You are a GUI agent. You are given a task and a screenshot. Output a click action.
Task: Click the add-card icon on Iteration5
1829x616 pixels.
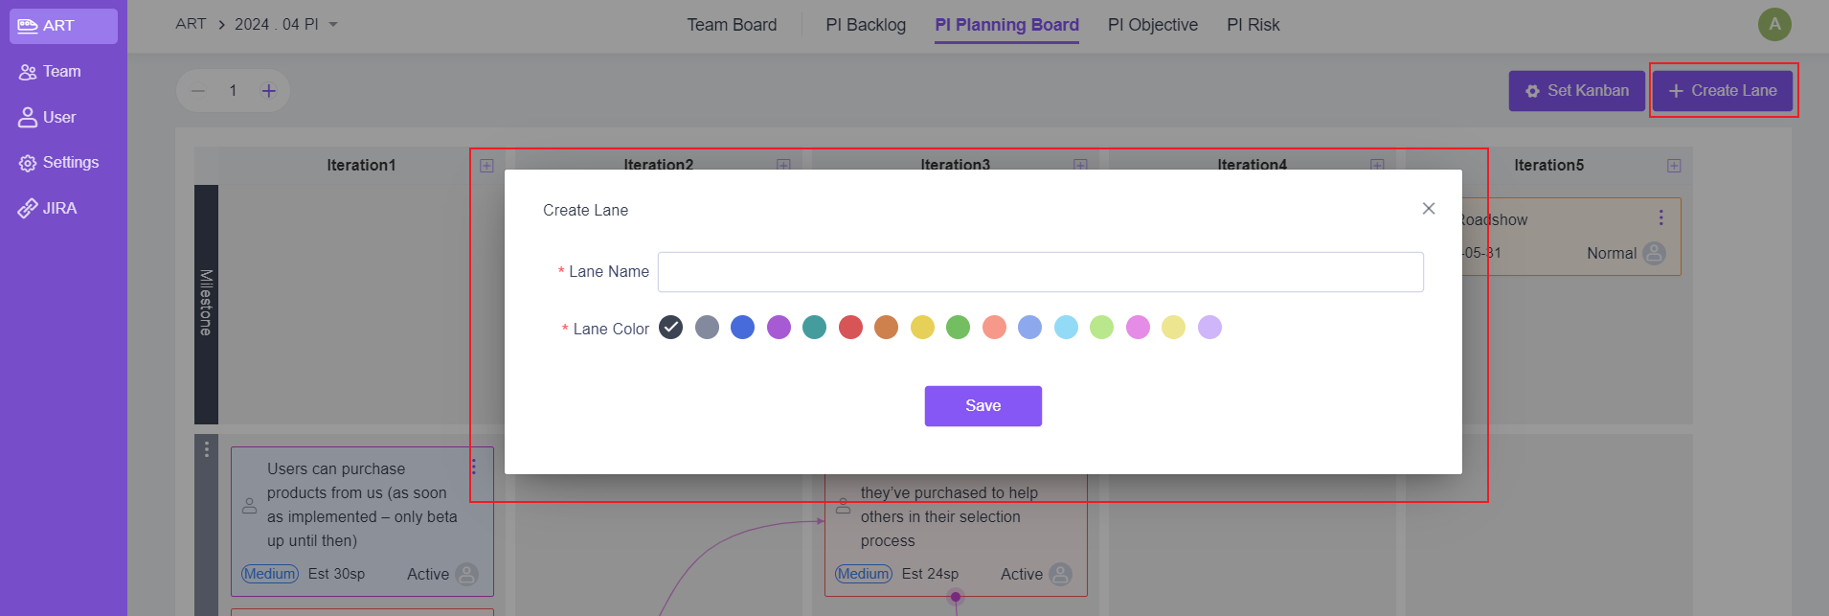click(x=1674, y=166)
